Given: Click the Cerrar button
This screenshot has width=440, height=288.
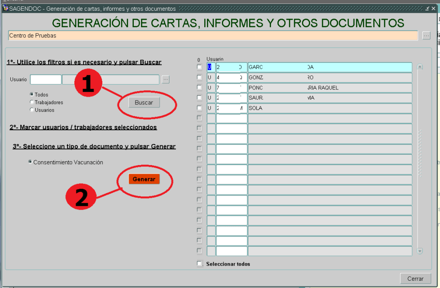Looking at the screenshot, I should 415,279.
